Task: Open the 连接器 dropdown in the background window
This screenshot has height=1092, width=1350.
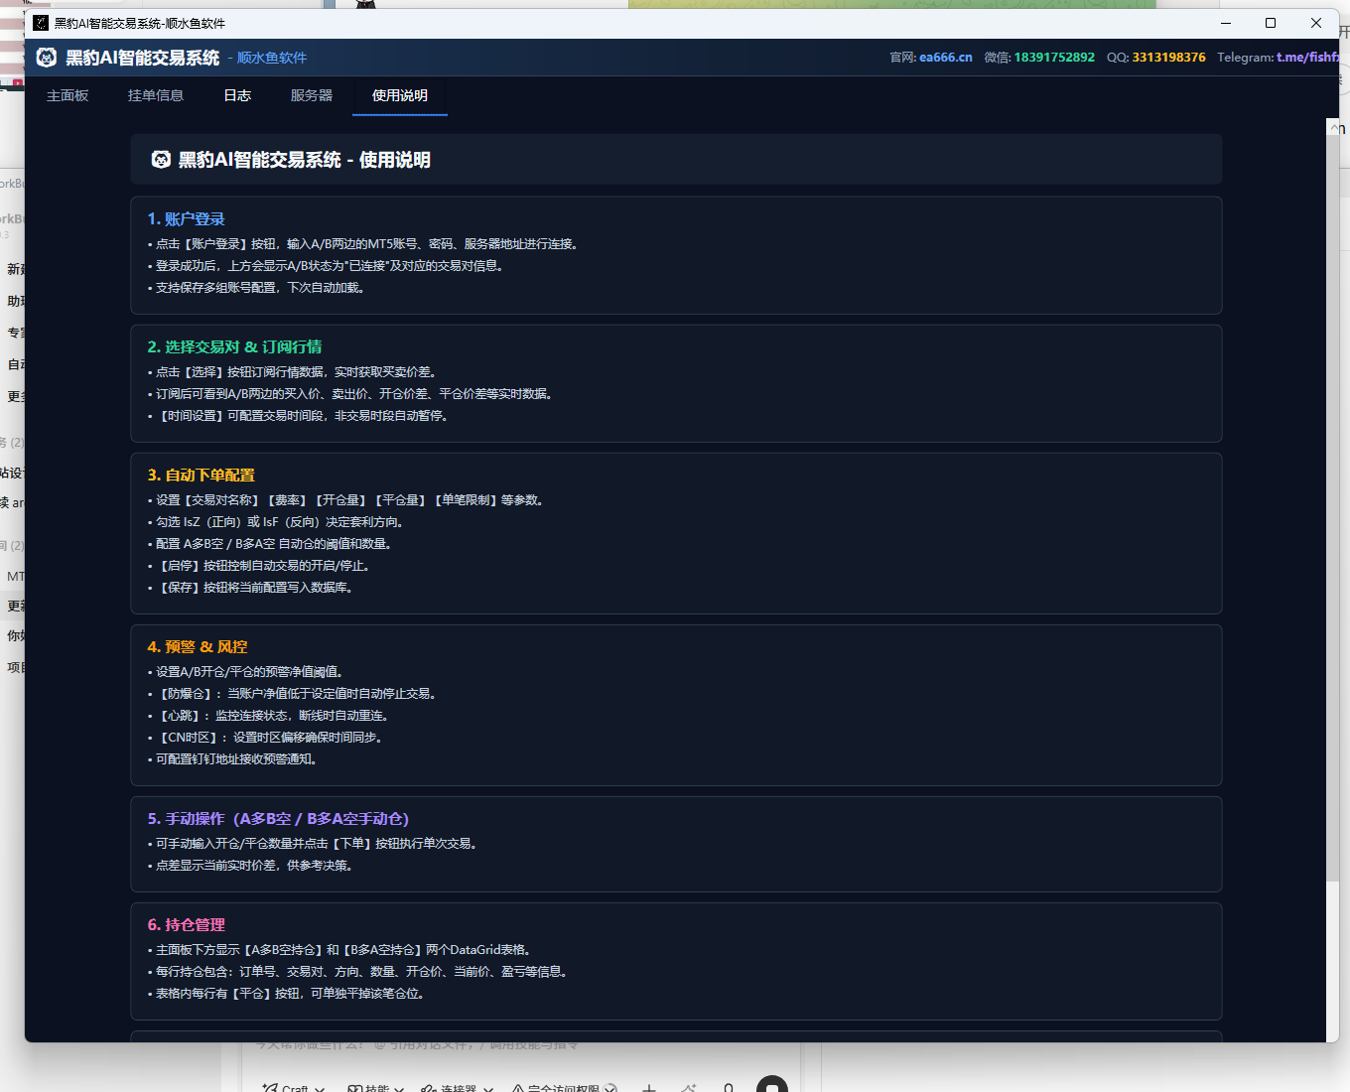Action: [458, 1088]
